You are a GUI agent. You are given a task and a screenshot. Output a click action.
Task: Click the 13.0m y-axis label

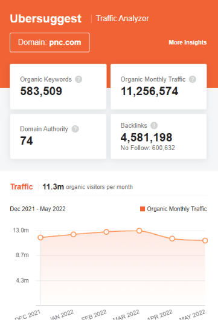pyautogui.click(x=21, y=231)
